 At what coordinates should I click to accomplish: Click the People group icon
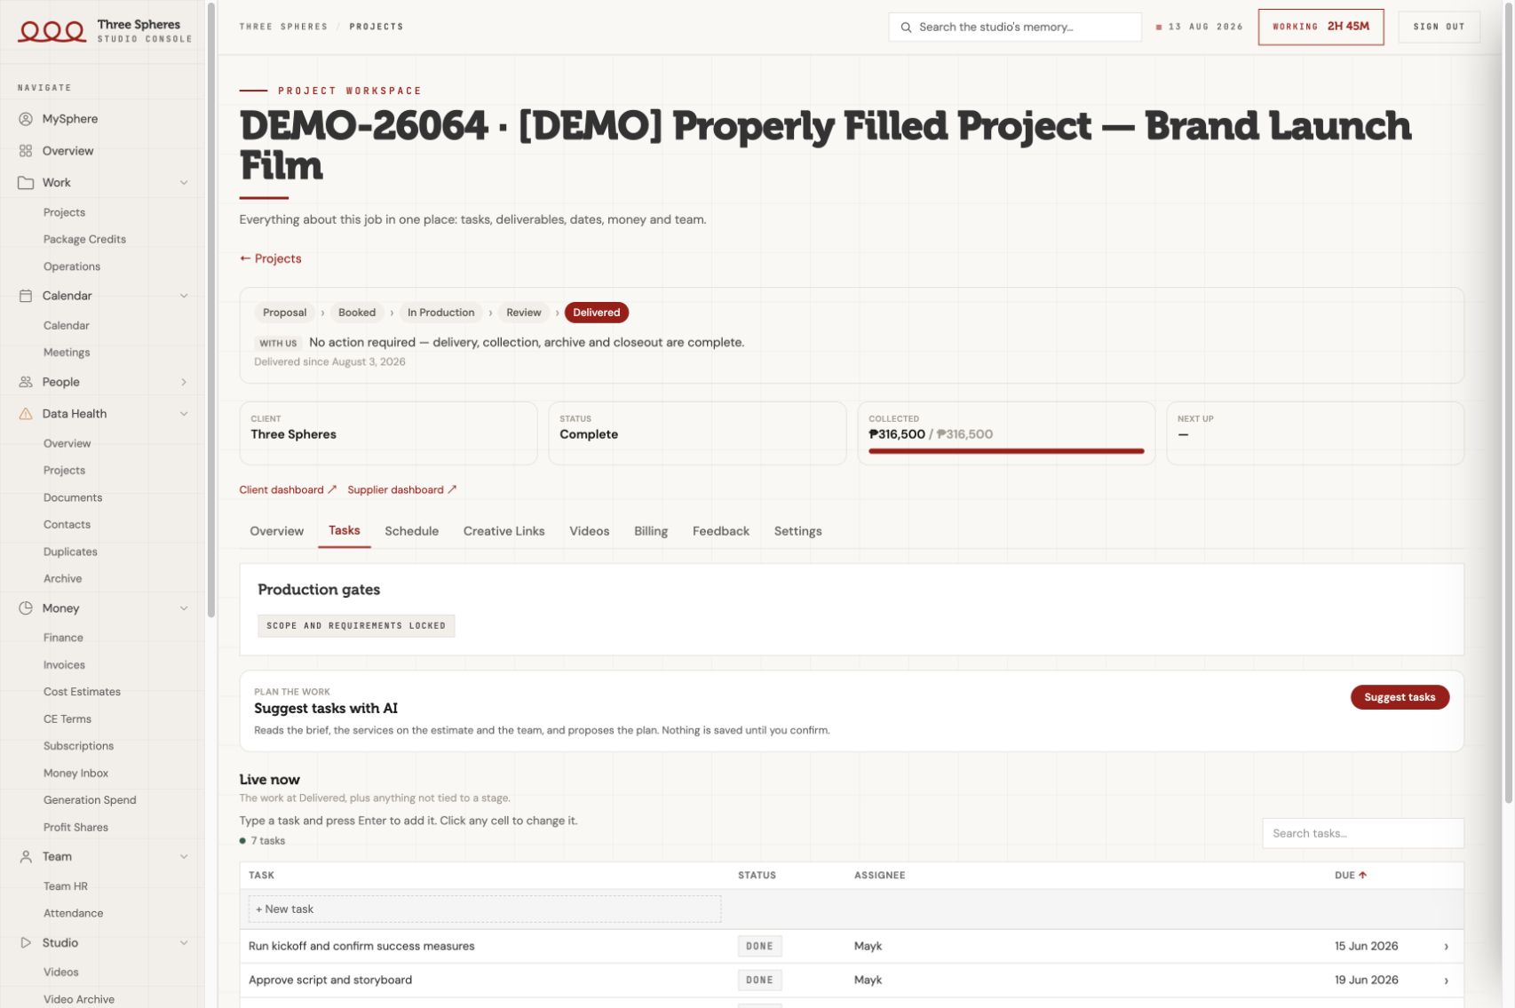point(26,382)
